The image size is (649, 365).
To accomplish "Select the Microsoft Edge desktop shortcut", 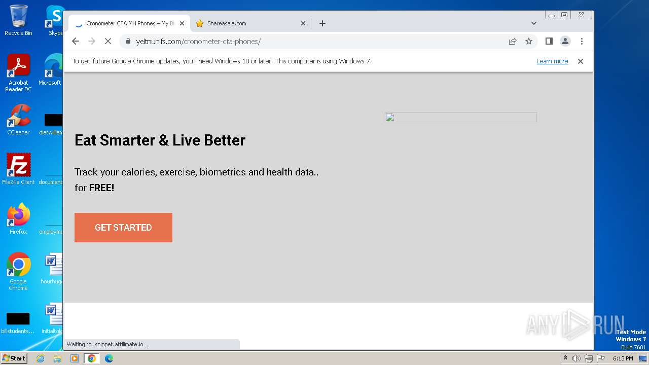I will [51, 70].
